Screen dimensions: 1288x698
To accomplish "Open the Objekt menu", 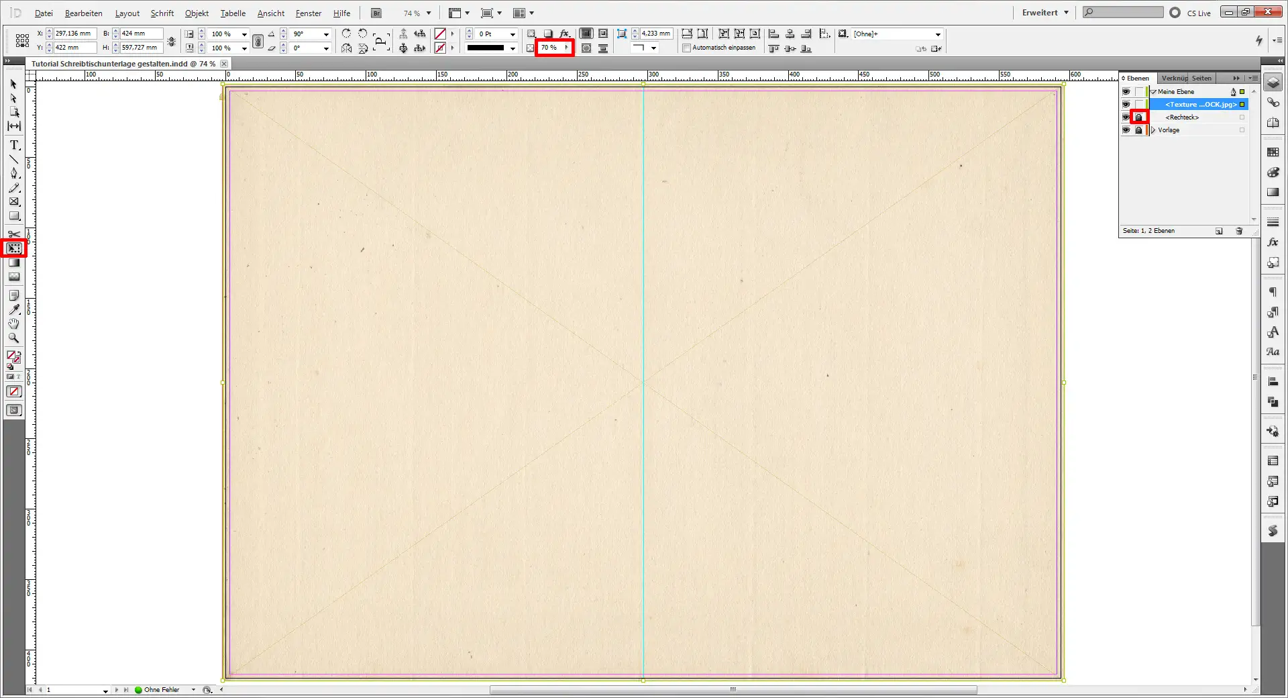I will [x=196, y=13].
